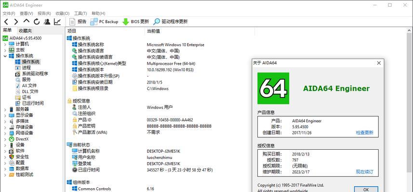Select the 计算机名称 row

coord(86,151)
